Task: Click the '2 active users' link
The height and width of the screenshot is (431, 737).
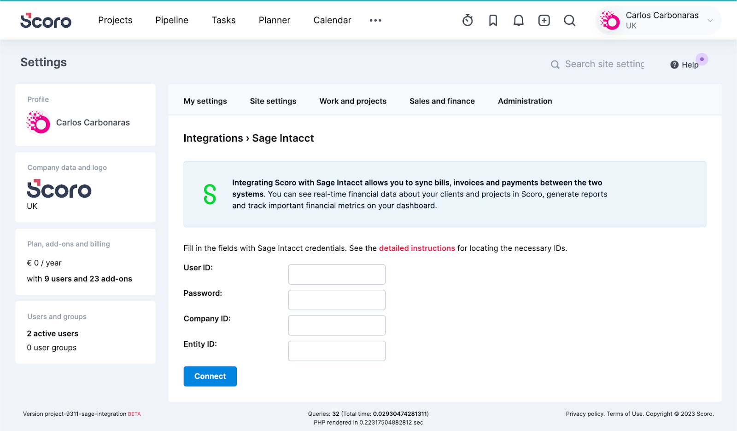Action: point(53,333)
